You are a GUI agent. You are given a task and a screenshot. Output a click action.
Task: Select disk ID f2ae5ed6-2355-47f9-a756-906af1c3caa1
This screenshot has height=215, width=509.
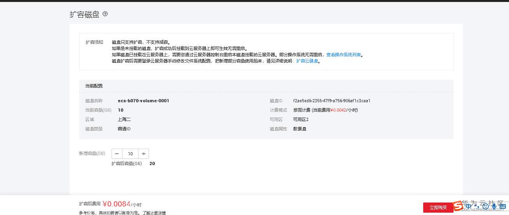tap(332, 101)
